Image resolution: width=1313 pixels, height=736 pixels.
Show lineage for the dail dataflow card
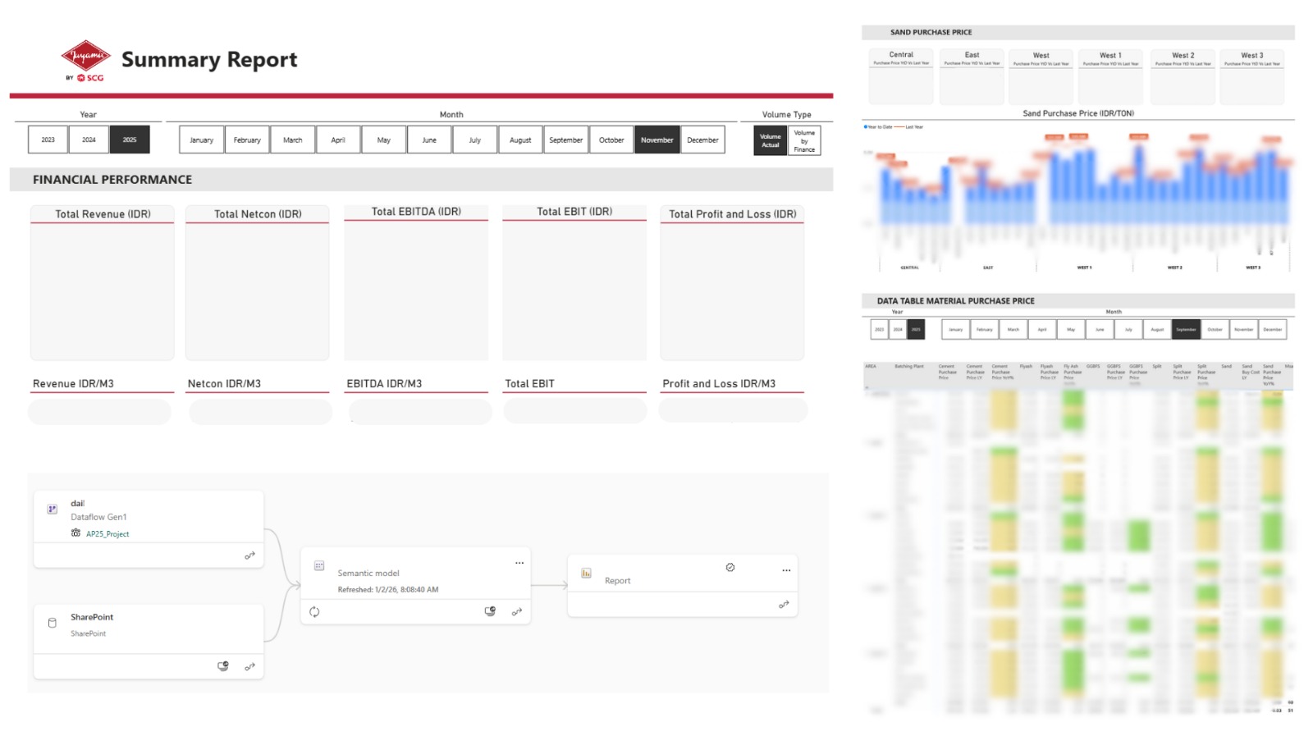coord(249,555)
